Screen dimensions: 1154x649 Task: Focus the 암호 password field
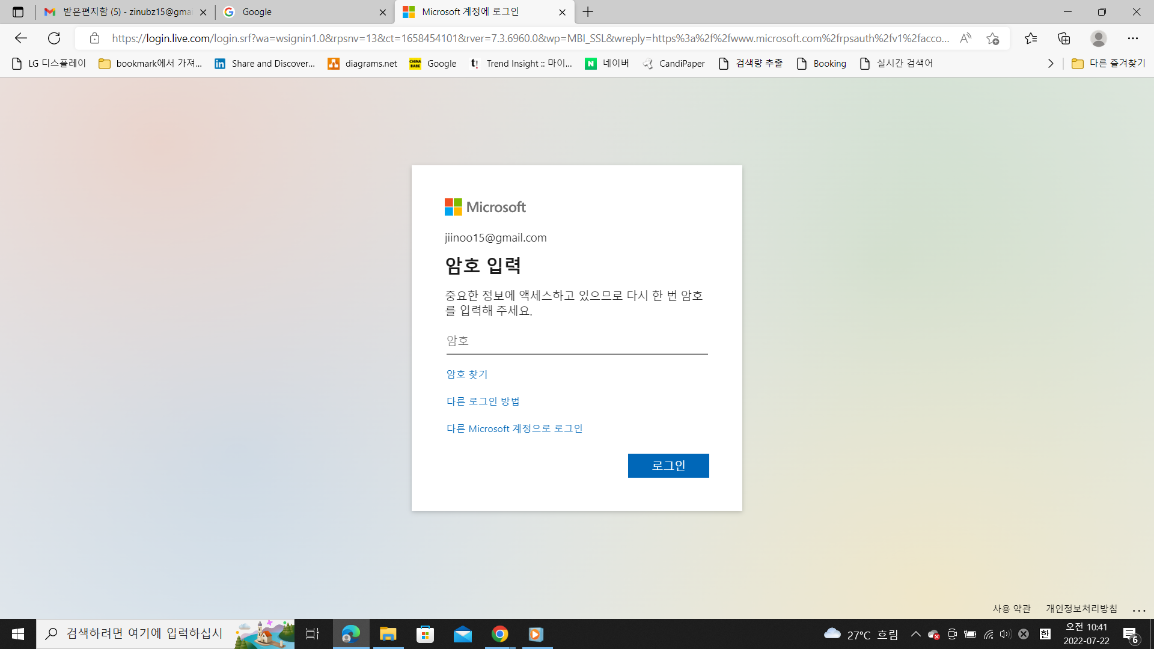[x=577, y=341]
